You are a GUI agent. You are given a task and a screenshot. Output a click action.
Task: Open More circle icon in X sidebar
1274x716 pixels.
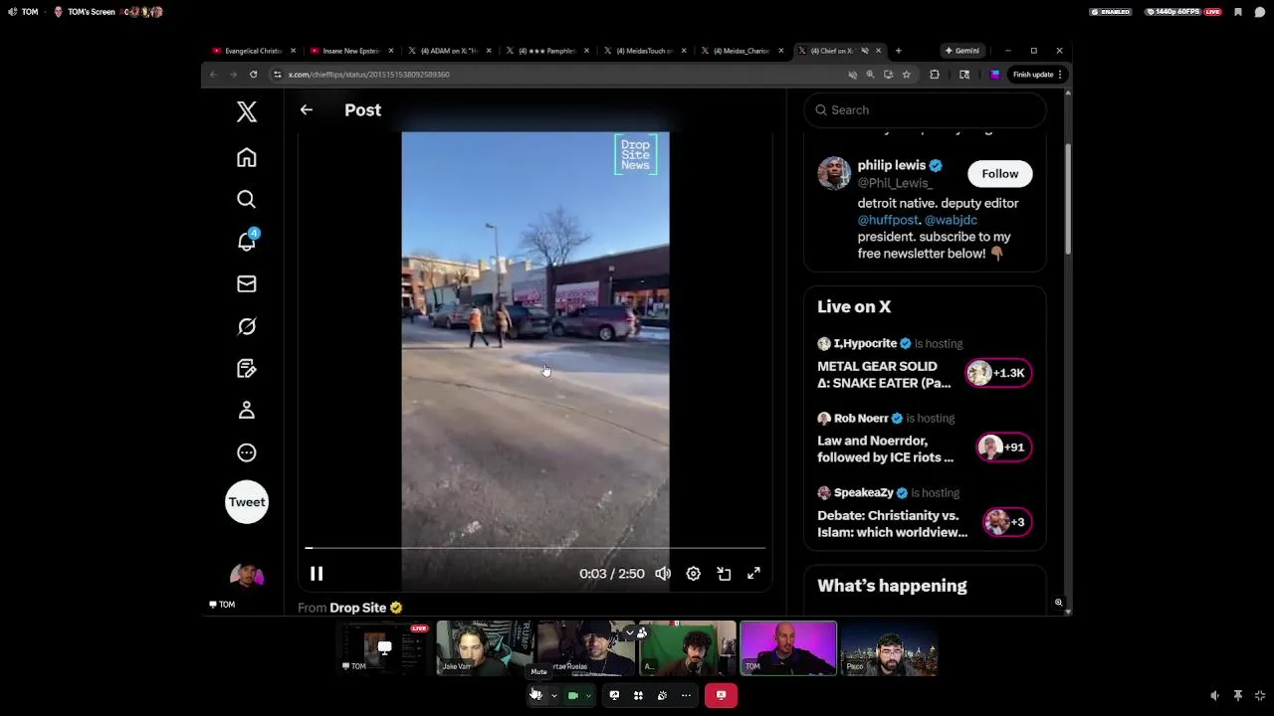pos(247,452)
